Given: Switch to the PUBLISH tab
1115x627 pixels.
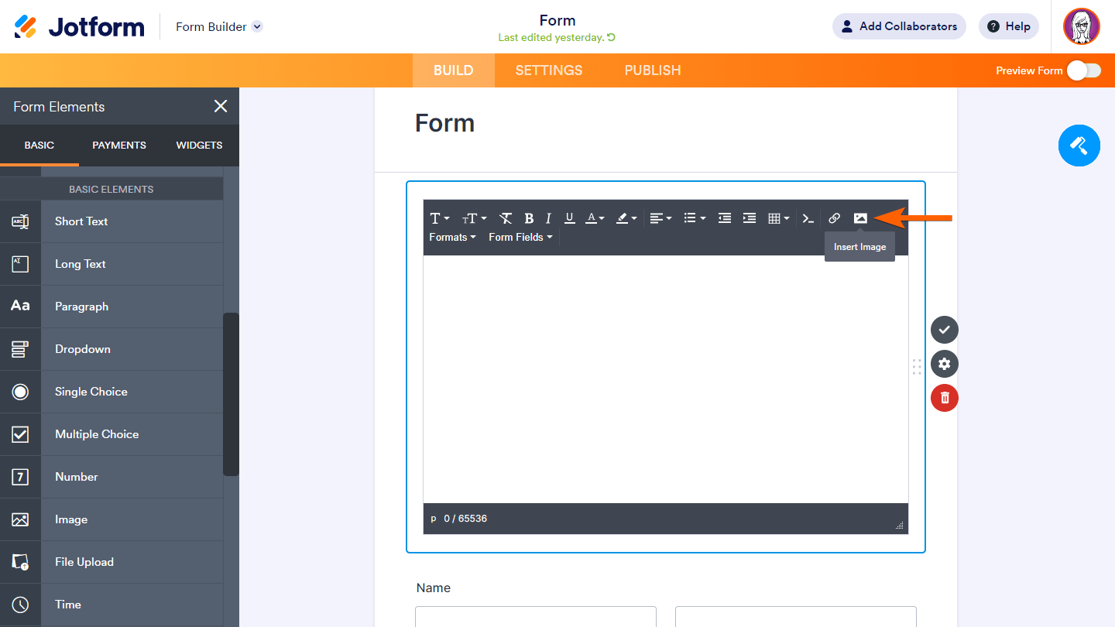Looking at the screenshot, I should tap(653, 70).
